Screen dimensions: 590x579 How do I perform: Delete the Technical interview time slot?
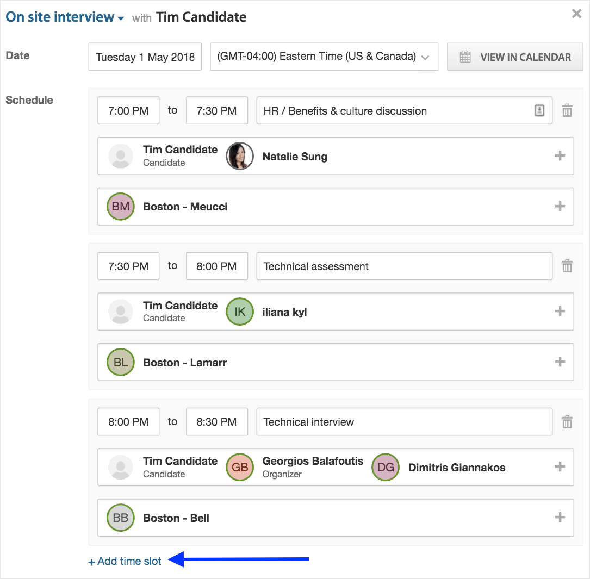(567, 421)
